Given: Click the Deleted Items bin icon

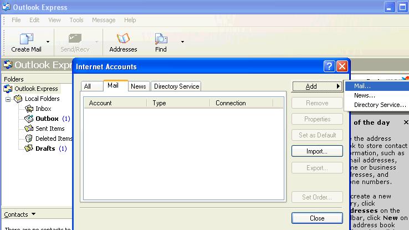Looking at the screenshot, I should pos(29,139).
